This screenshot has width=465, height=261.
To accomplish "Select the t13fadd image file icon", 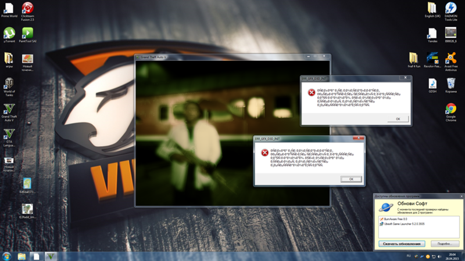I will (27, 211).
